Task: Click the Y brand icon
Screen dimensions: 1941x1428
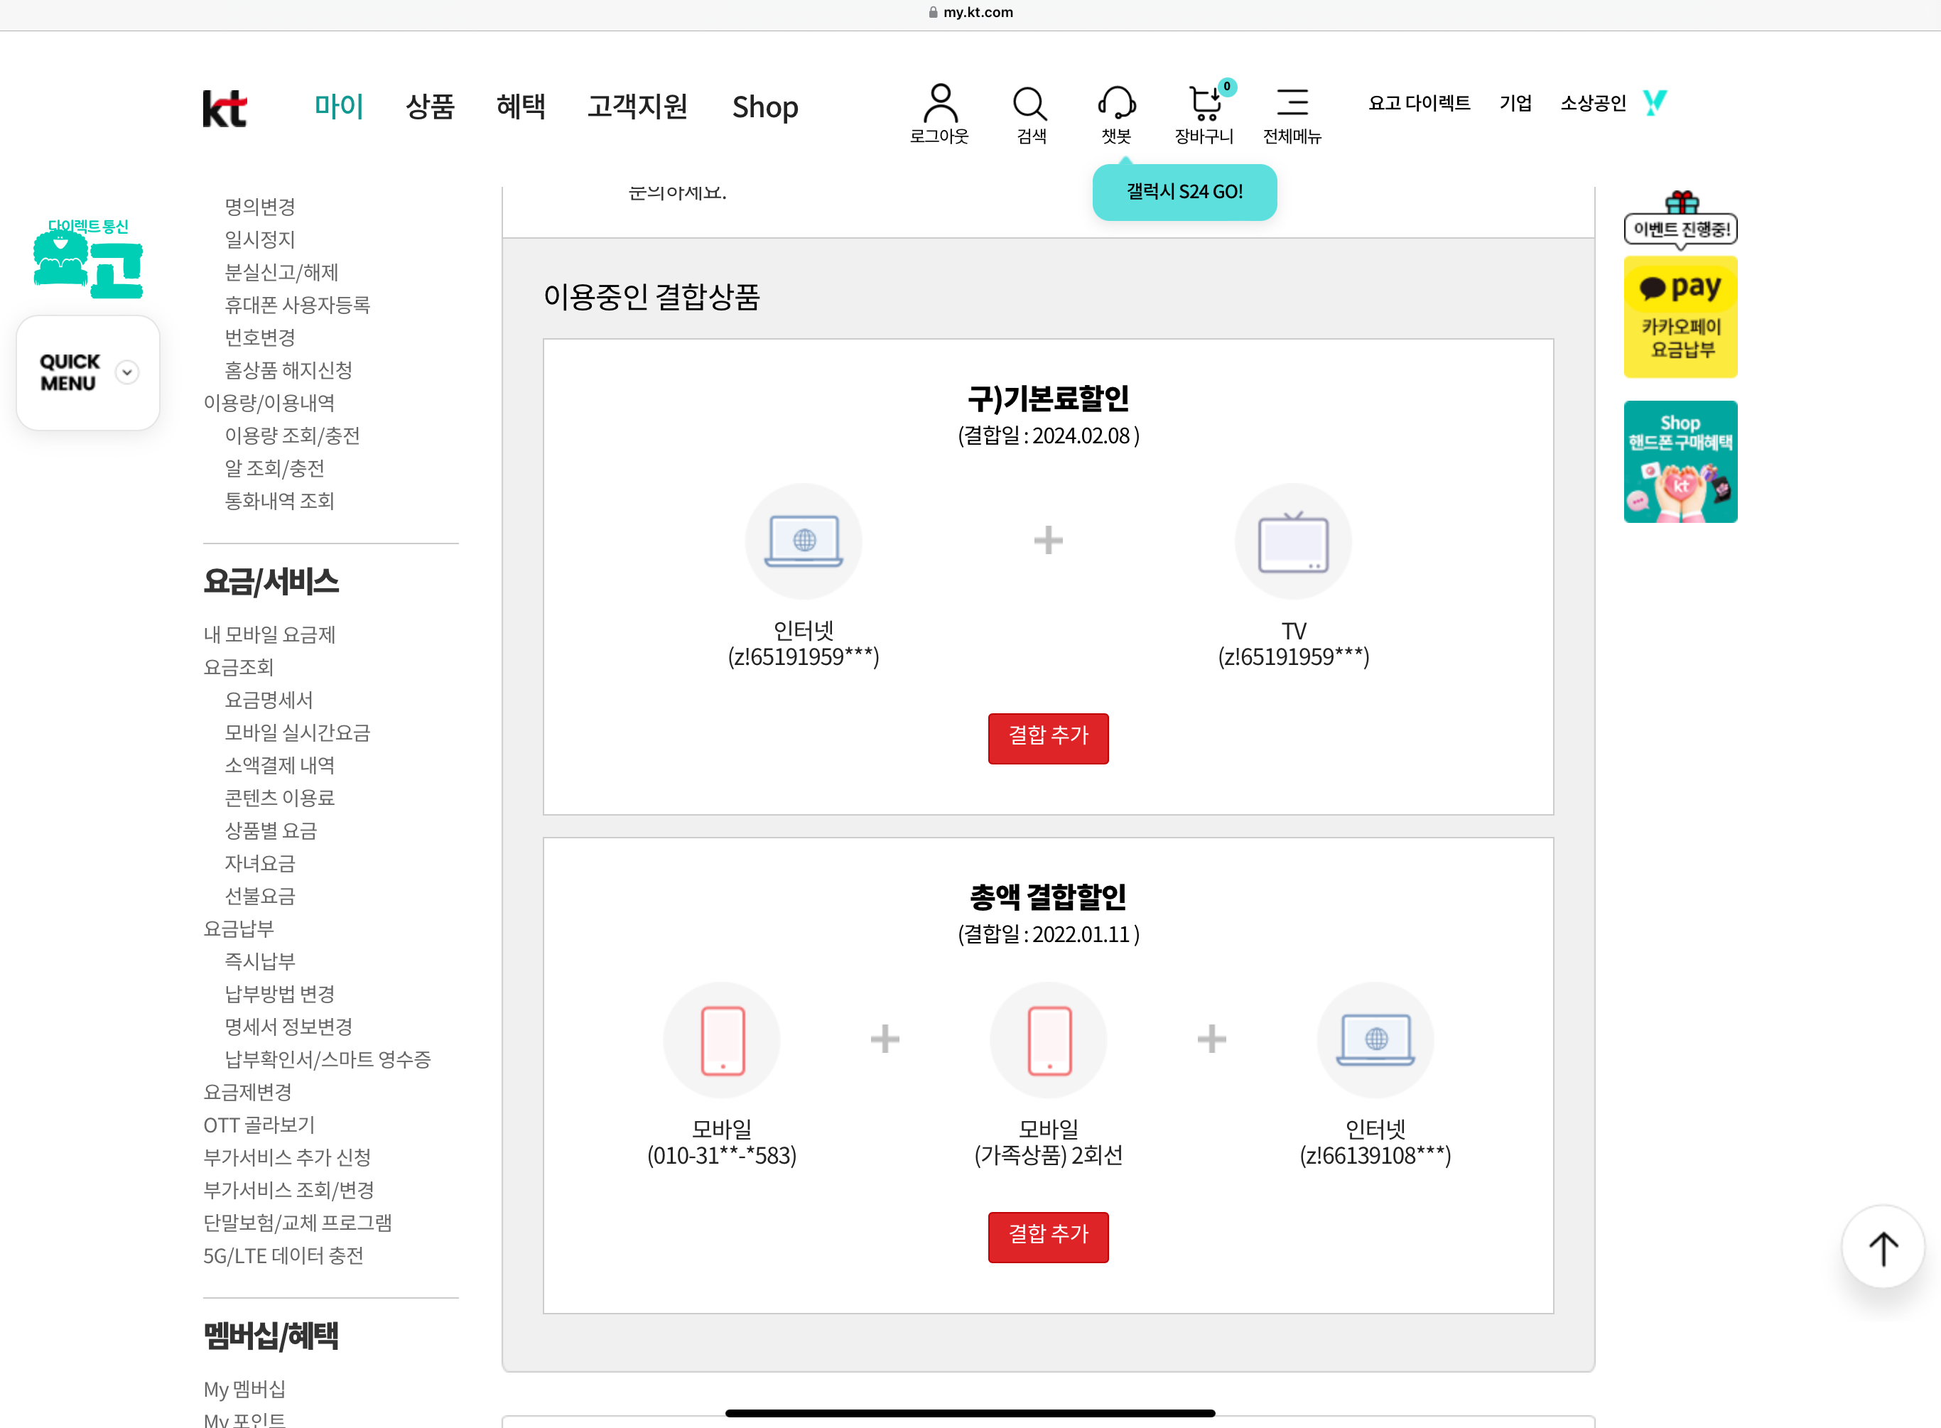Action: point(1654,103)
